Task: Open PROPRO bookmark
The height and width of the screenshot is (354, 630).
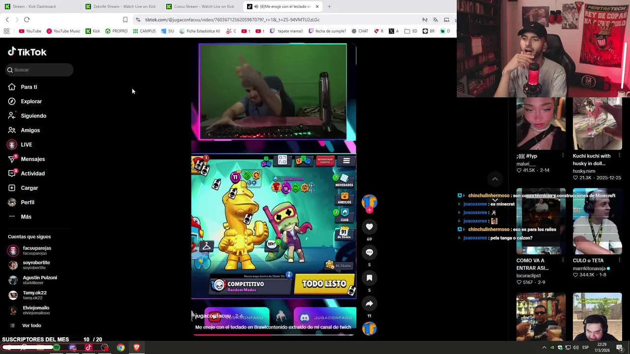Action: [x=116, y=31]
